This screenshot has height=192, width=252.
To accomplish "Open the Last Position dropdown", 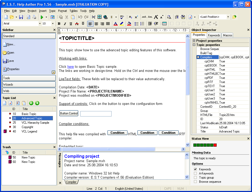I will coord(228,17).
